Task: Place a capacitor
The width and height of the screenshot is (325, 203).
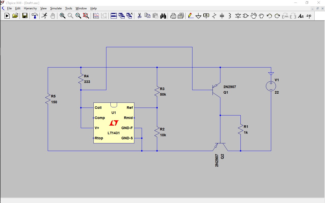Action: pos(222,16)
